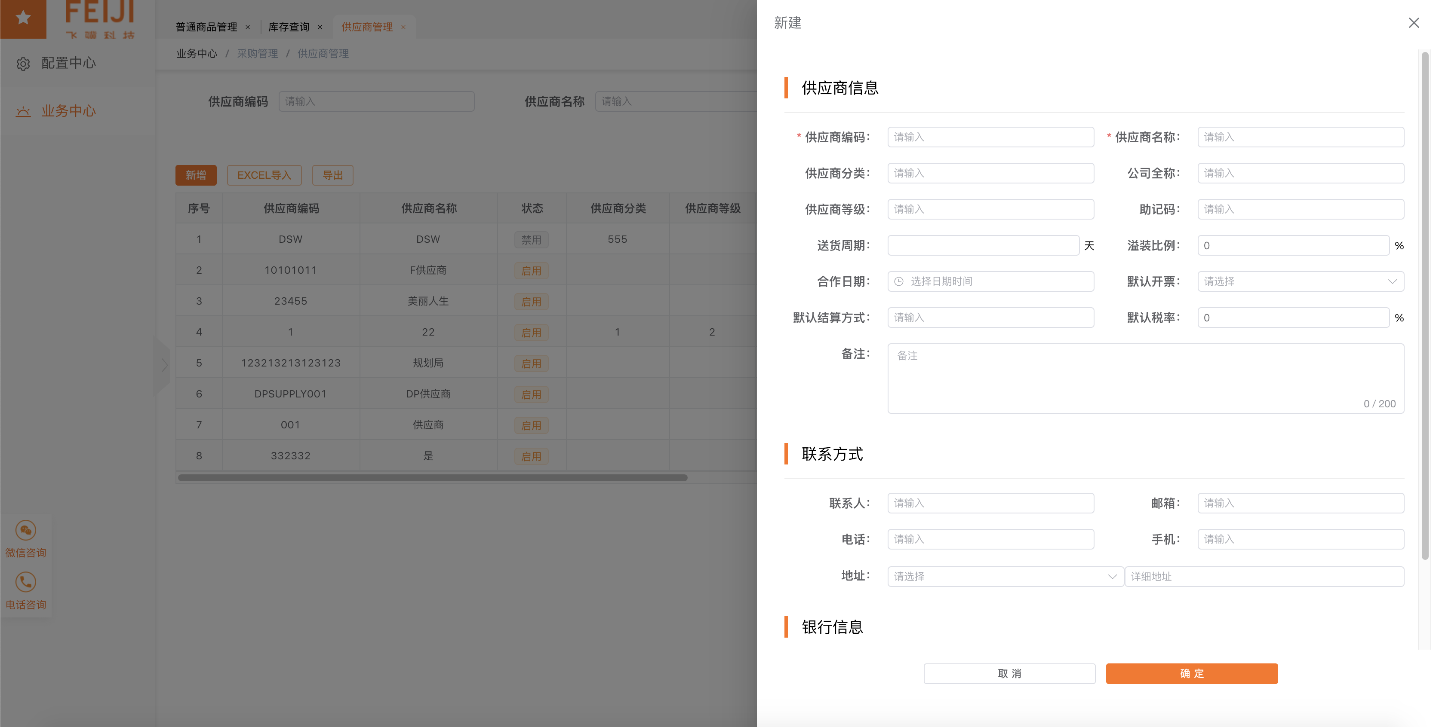Open 微信咨询 WeChat icon
This screenshot has width=1439, height=727.
26,530
